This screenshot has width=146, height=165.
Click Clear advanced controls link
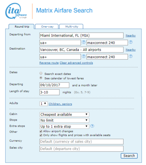[x=76, y=63]
